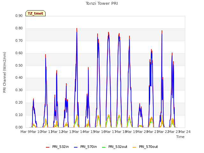Click the 0.60 y-axis tick label

pyautogui.click(x=19, y=53)
